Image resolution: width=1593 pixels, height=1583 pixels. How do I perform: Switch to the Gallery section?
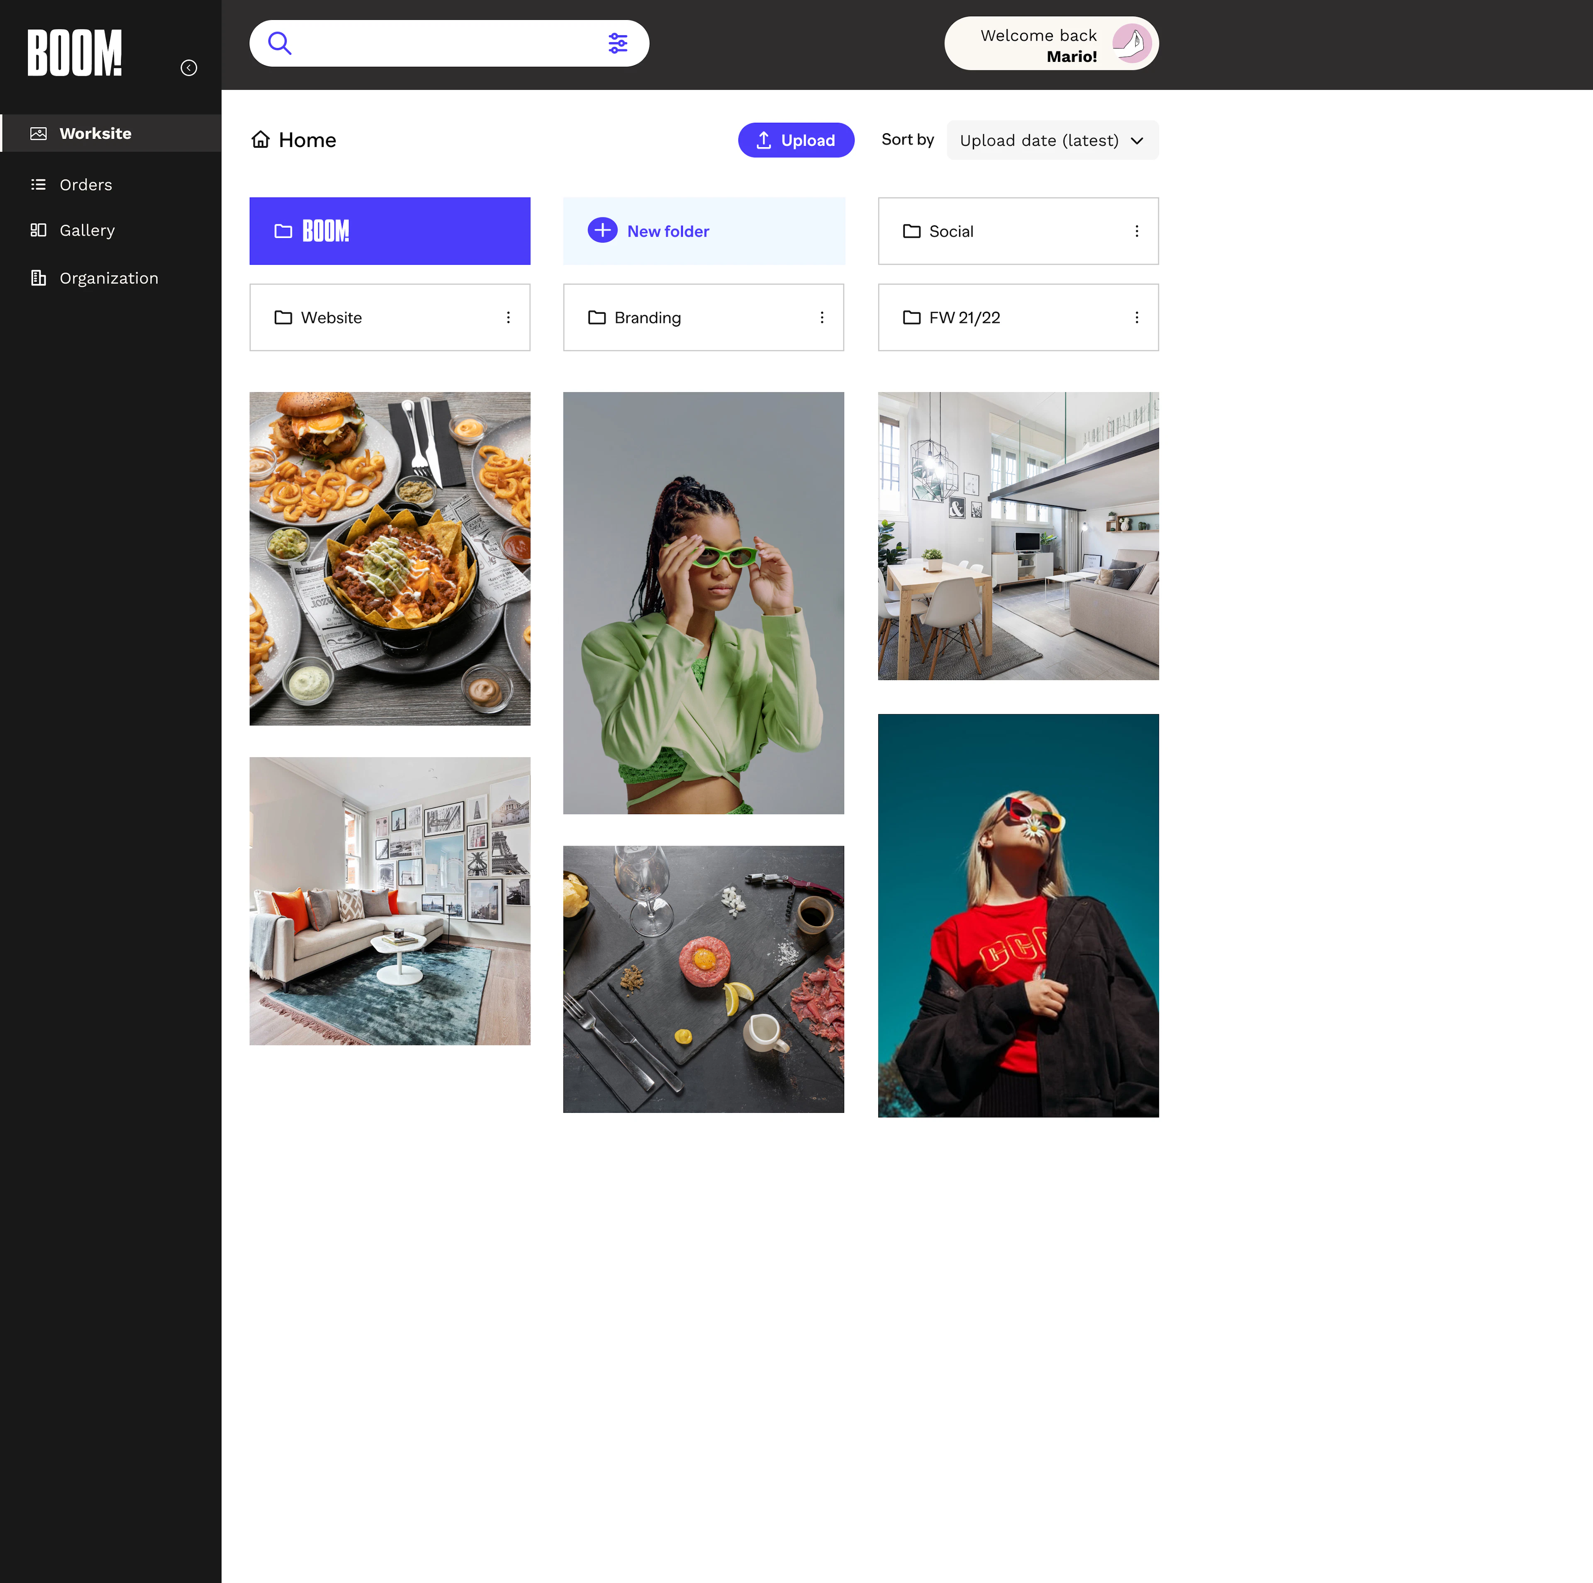pos(87,230)
